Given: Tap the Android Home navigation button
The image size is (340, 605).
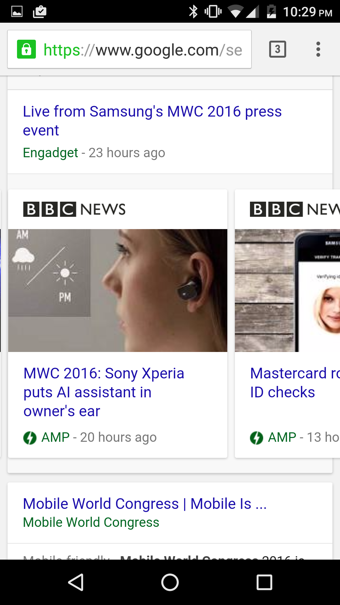Looking at the screenshot, I should 170,582.
